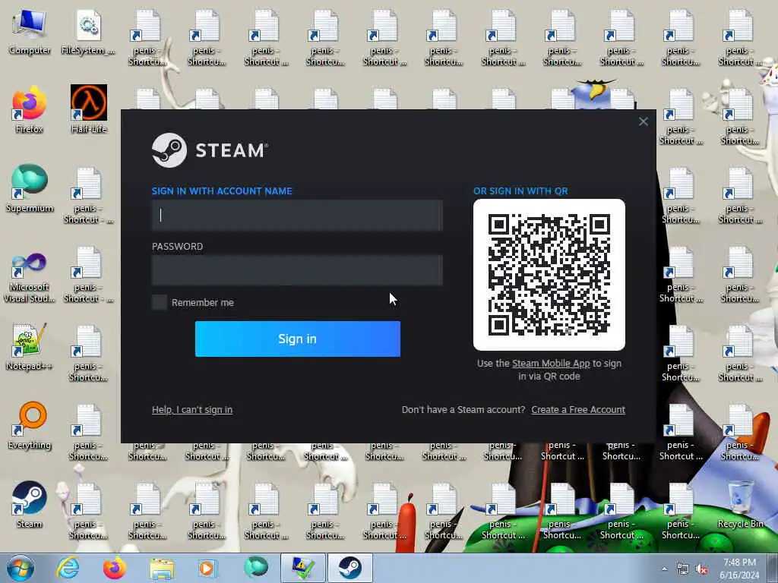778x583 pixels.
Task: Click the blue Sign in button
Action: point(298,339)
